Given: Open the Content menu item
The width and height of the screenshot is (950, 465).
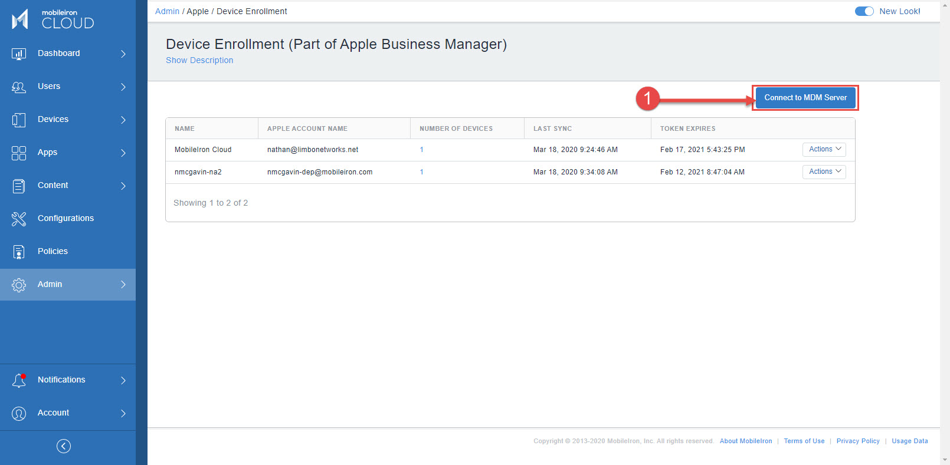Looking at the screenshot, I should point(68,186).
